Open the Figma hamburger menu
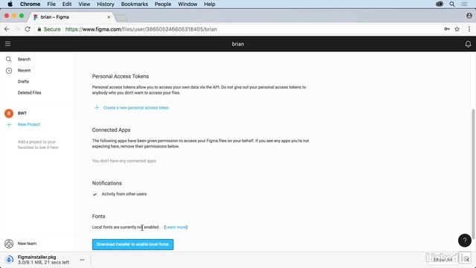 (8, 44)
